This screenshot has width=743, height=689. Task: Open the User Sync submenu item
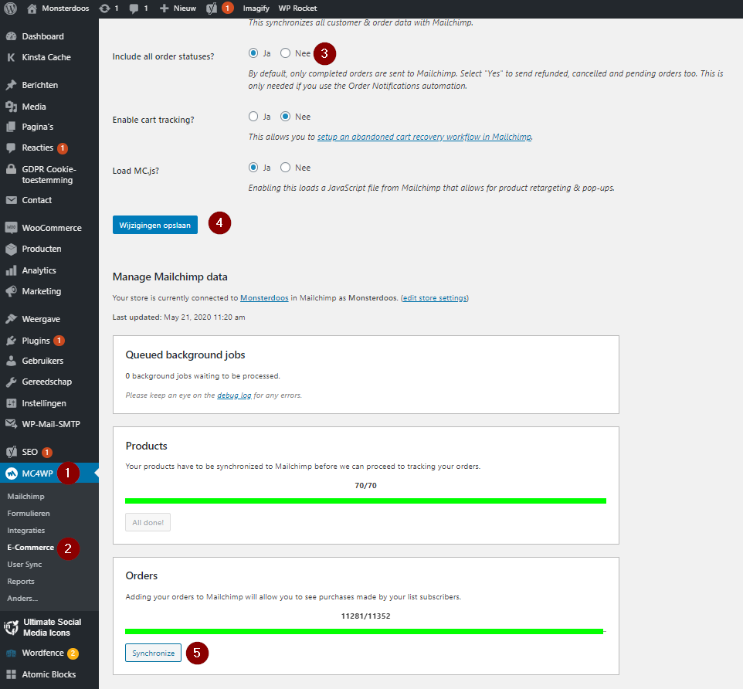tap(24, 565)
